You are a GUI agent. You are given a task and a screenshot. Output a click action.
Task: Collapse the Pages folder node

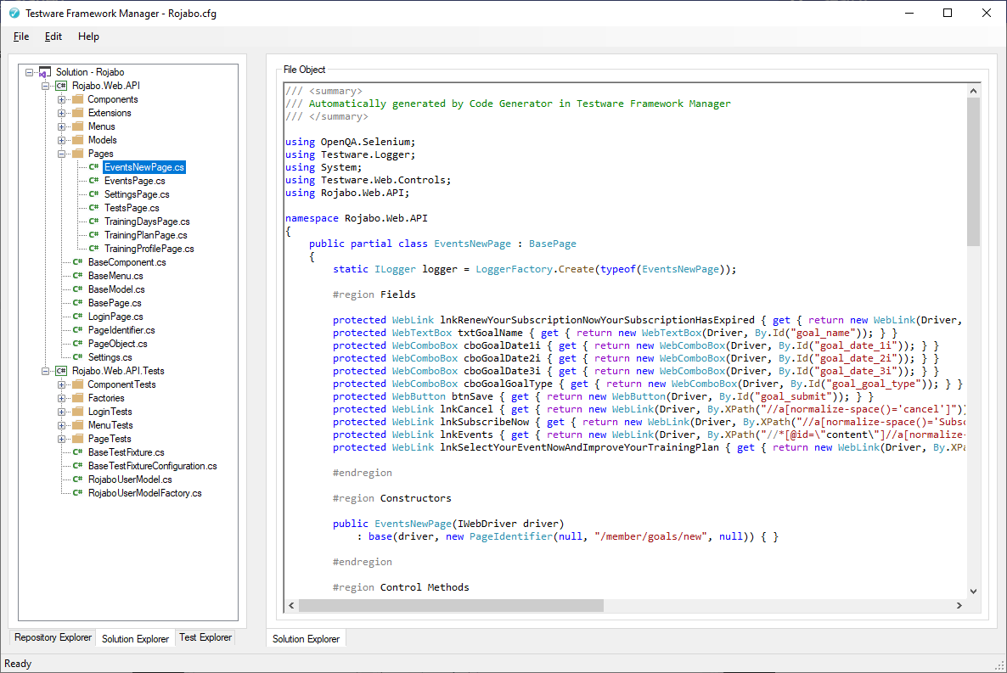(x=62, y=154)
